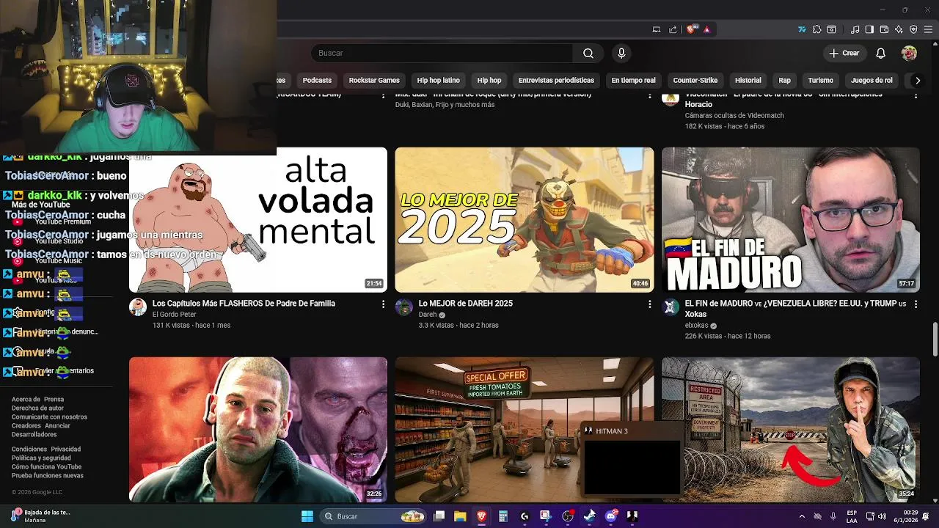Select the Podcasts filter chip

pyautogui.click(x=317, y=80)
